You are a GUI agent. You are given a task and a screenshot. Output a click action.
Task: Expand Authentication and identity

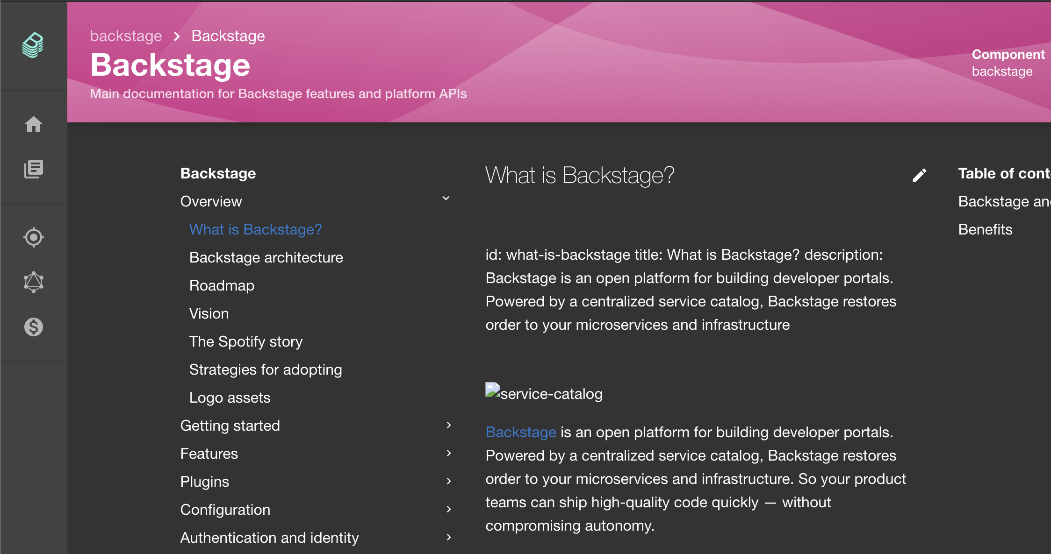pos(448,538)
